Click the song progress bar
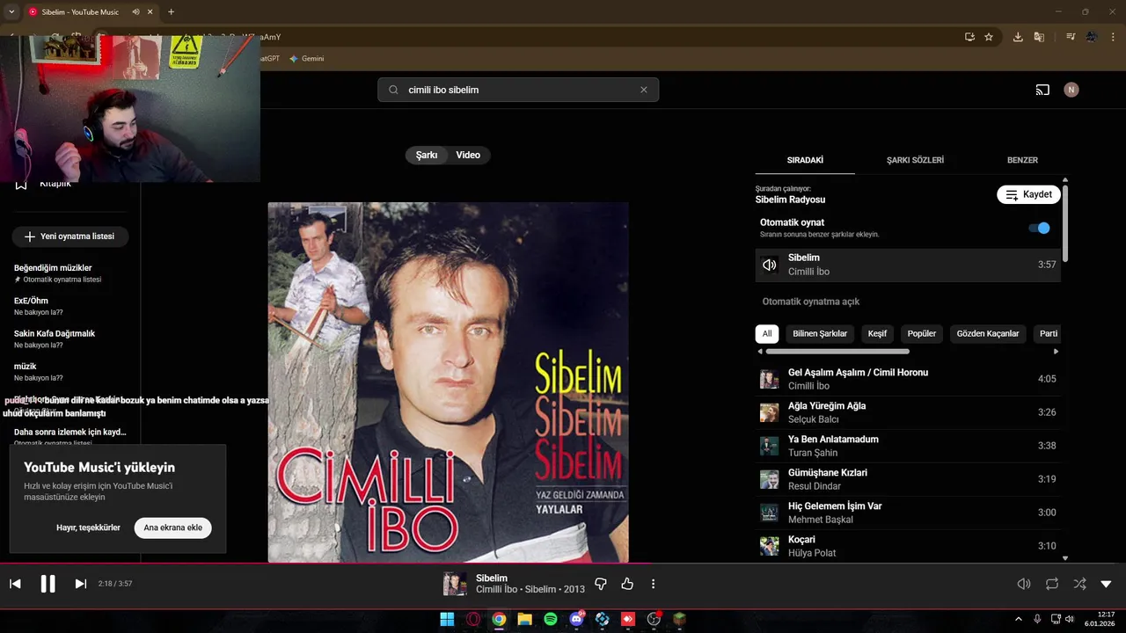 563,564
